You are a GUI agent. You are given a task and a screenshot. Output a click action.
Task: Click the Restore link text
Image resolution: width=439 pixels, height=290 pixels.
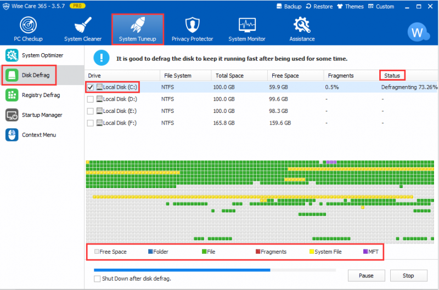(x=323, y=7)
